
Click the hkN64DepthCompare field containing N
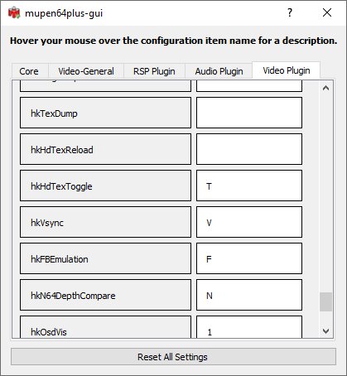(x=249, y=295)
